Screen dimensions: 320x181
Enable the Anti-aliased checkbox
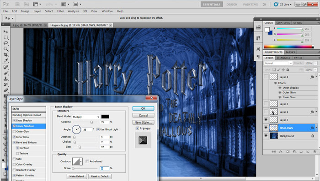coord(87,161)
